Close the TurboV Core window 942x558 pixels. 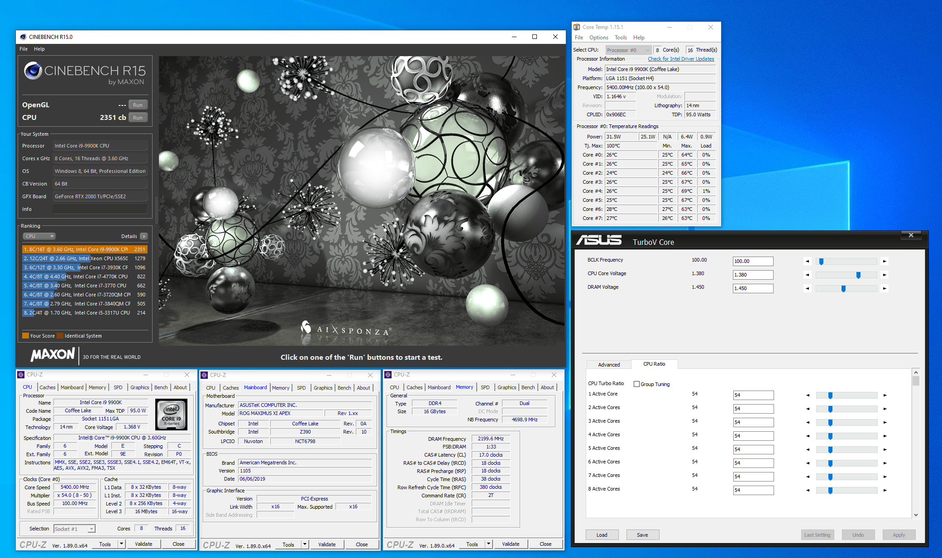911,235
